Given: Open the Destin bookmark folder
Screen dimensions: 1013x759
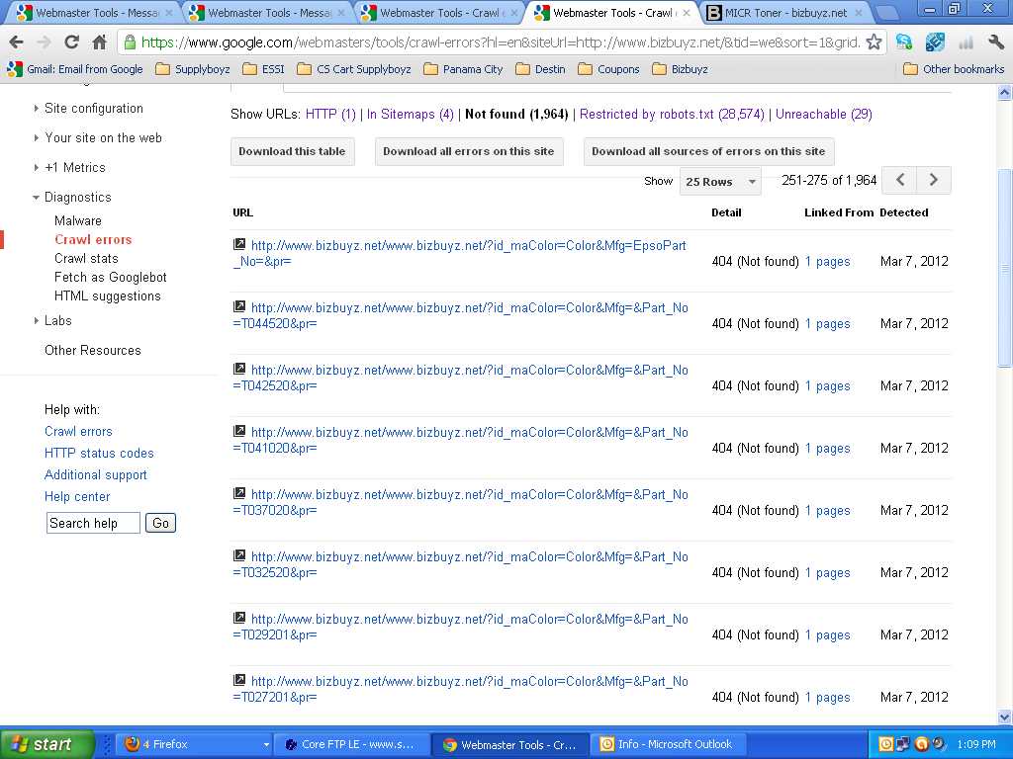Looking at the screenshot, I should click(541, 69).
